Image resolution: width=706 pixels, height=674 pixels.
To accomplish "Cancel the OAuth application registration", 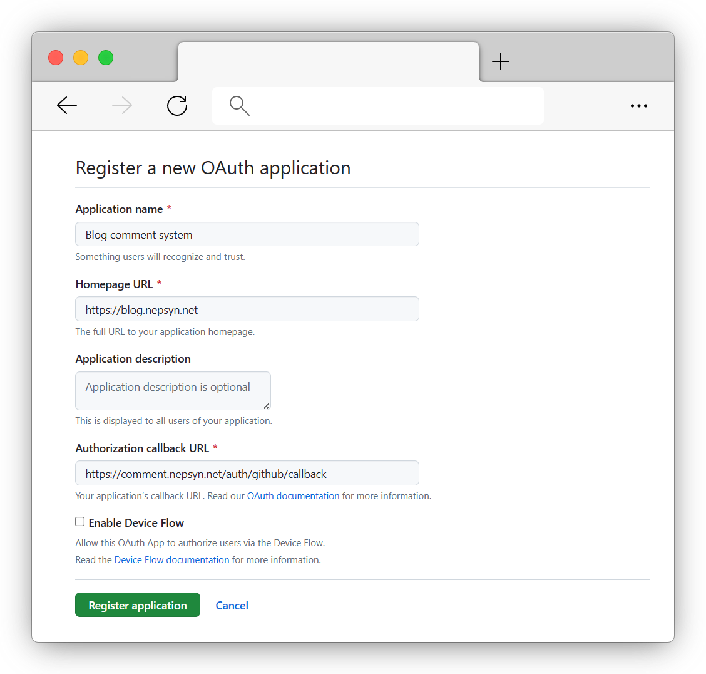I will [x=232, y=606].
